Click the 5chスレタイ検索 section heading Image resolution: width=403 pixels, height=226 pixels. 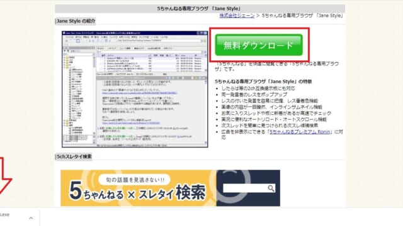pyautogui.click(x=74, y=156)
